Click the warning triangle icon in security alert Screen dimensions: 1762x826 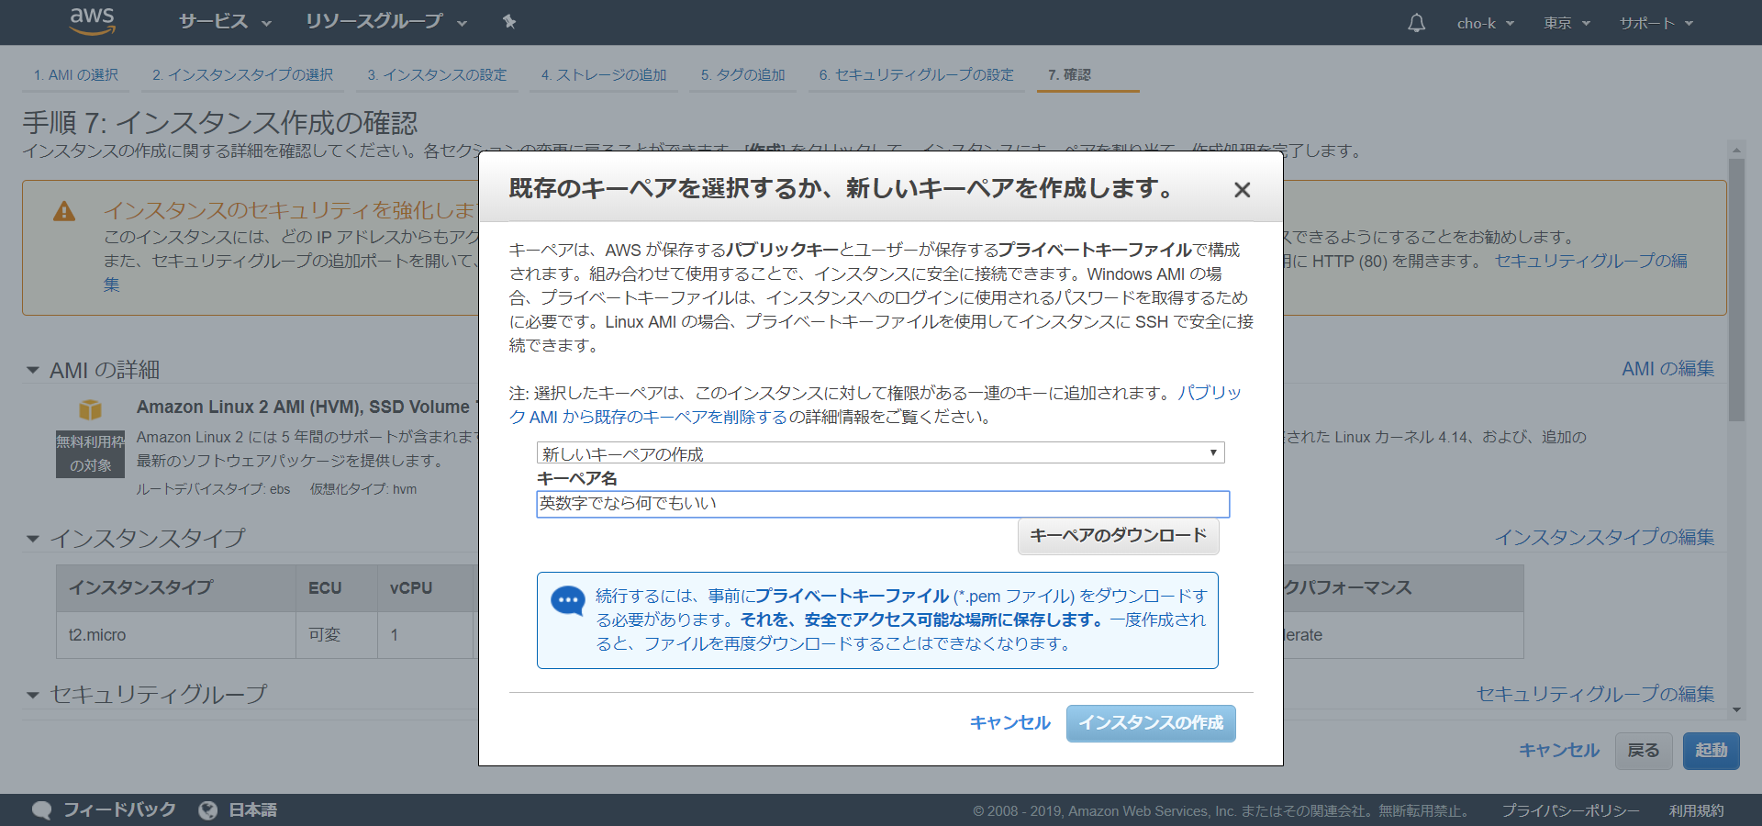pos(64,212)
